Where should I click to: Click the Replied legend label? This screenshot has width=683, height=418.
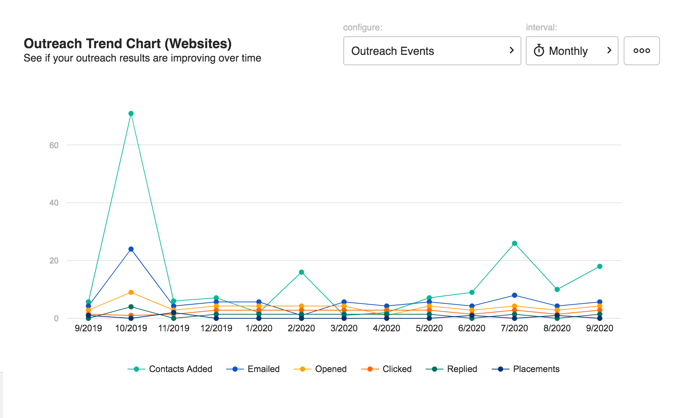click(x=462, y=369)
